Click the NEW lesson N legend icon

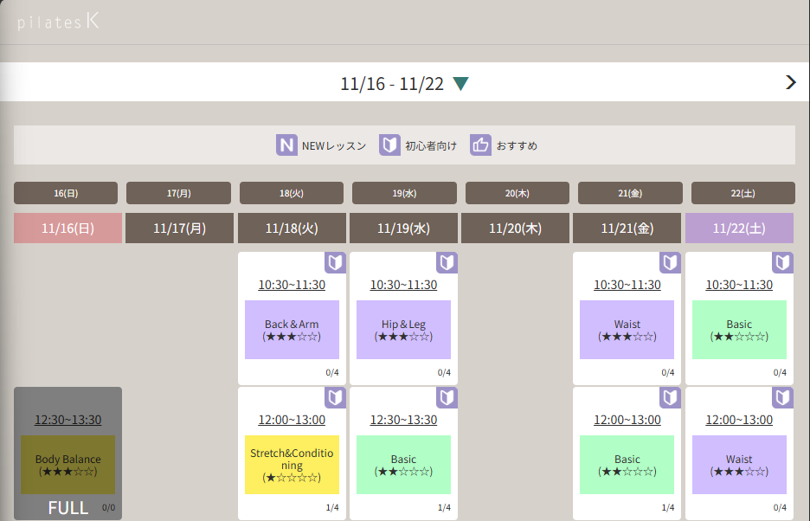pyautogui.click(x=286, y=145)
